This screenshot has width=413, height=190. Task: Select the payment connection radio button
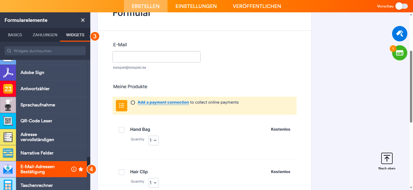point(133,102)
